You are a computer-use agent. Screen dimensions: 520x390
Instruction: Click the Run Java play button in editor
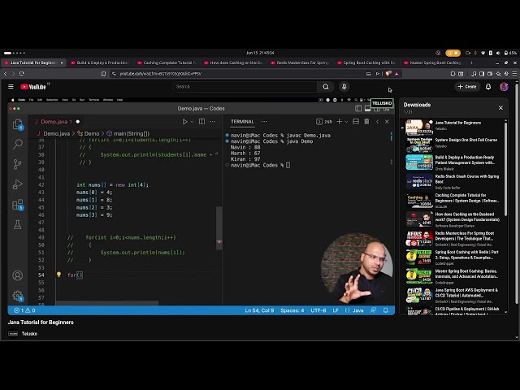point(185,122)
